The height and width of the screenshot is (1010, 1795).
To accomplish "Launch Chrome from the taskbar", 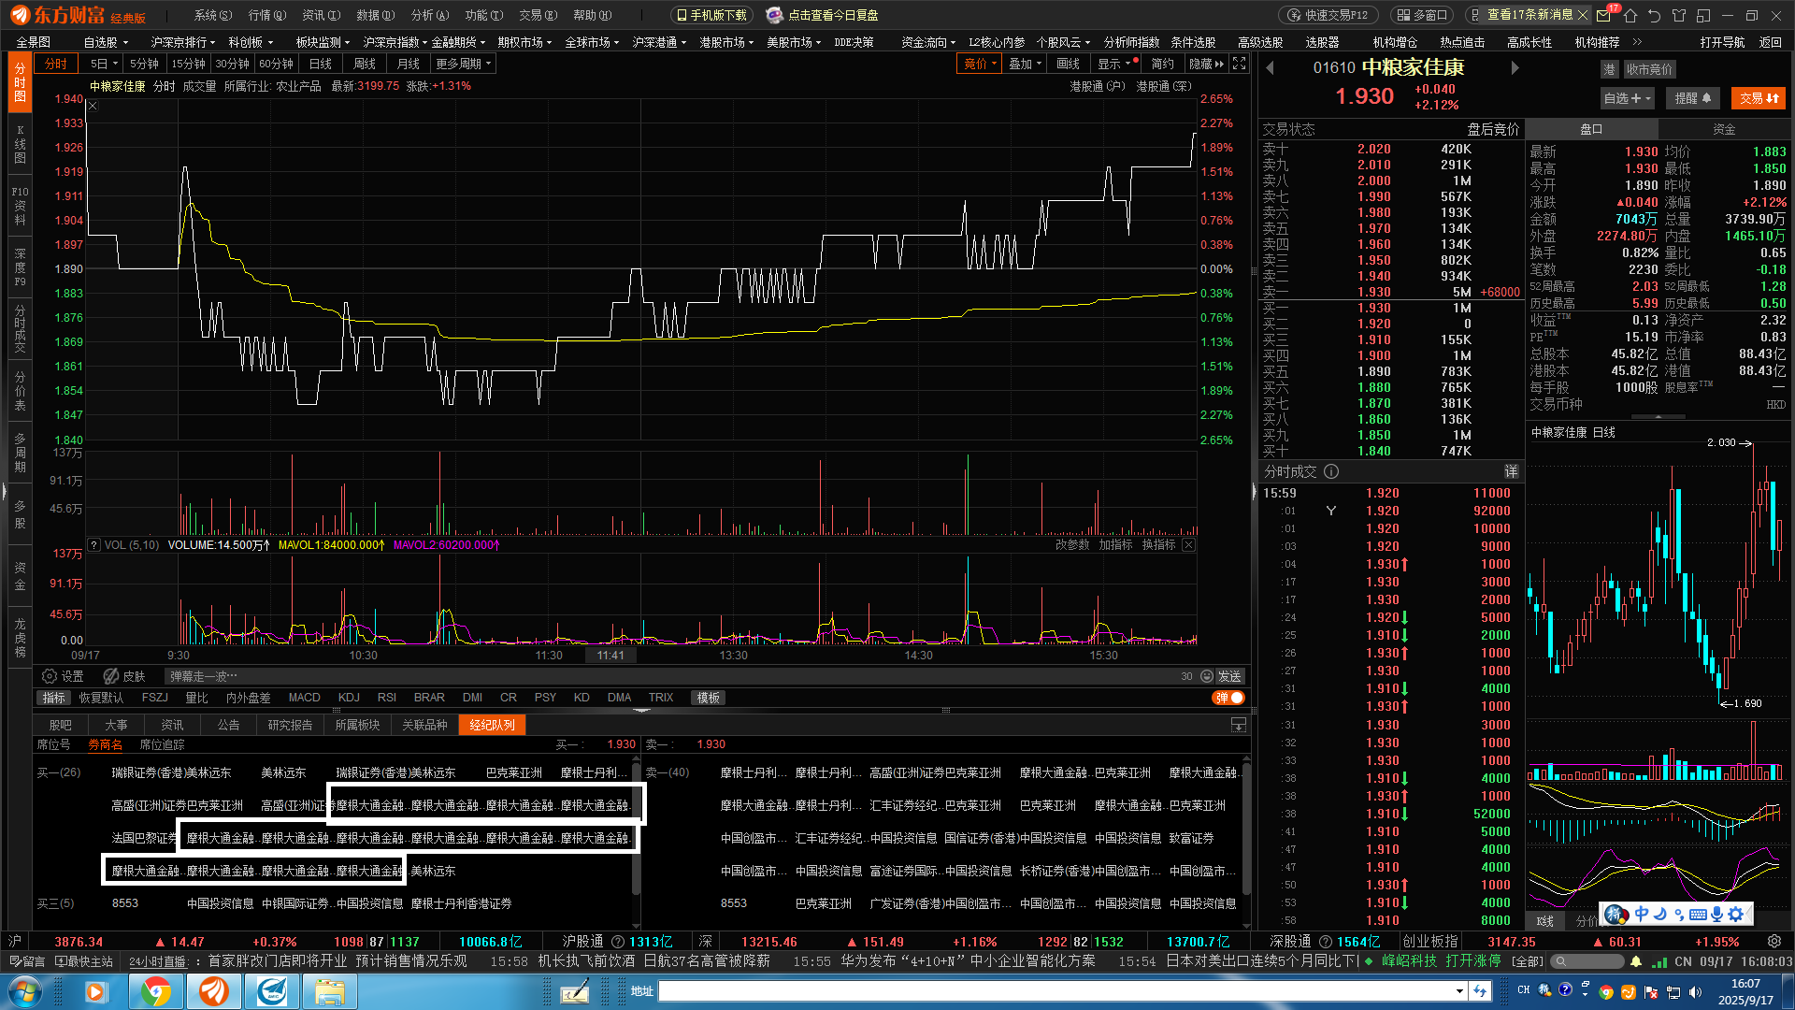I will [x=156, y=991].
